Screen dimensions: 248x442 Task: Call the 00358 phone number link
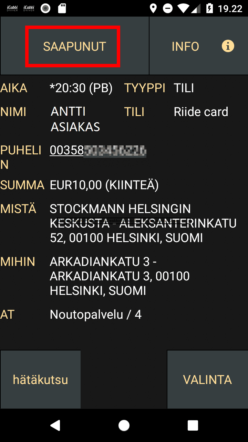coord(98,151)
